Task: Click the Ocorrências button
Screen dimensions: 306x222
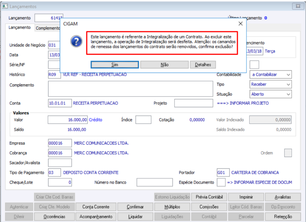Action: tap(54, 217)
